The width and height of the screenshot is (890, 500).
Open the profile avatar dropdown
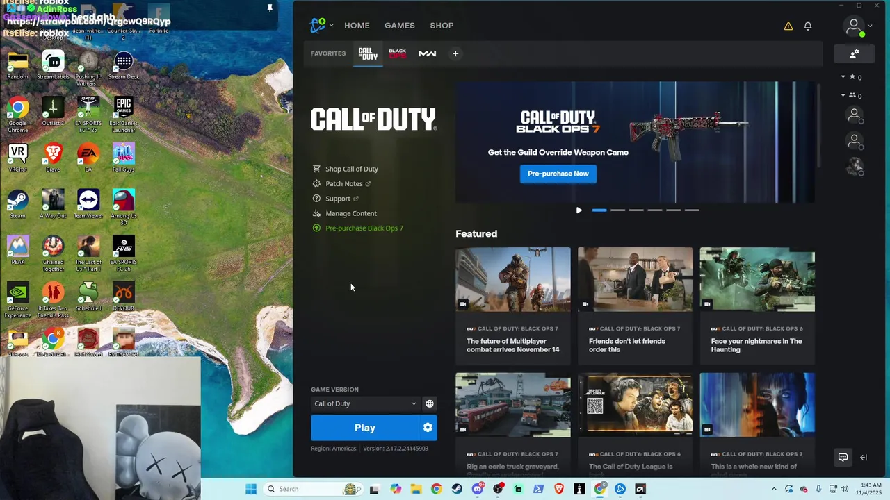[857, 26]
